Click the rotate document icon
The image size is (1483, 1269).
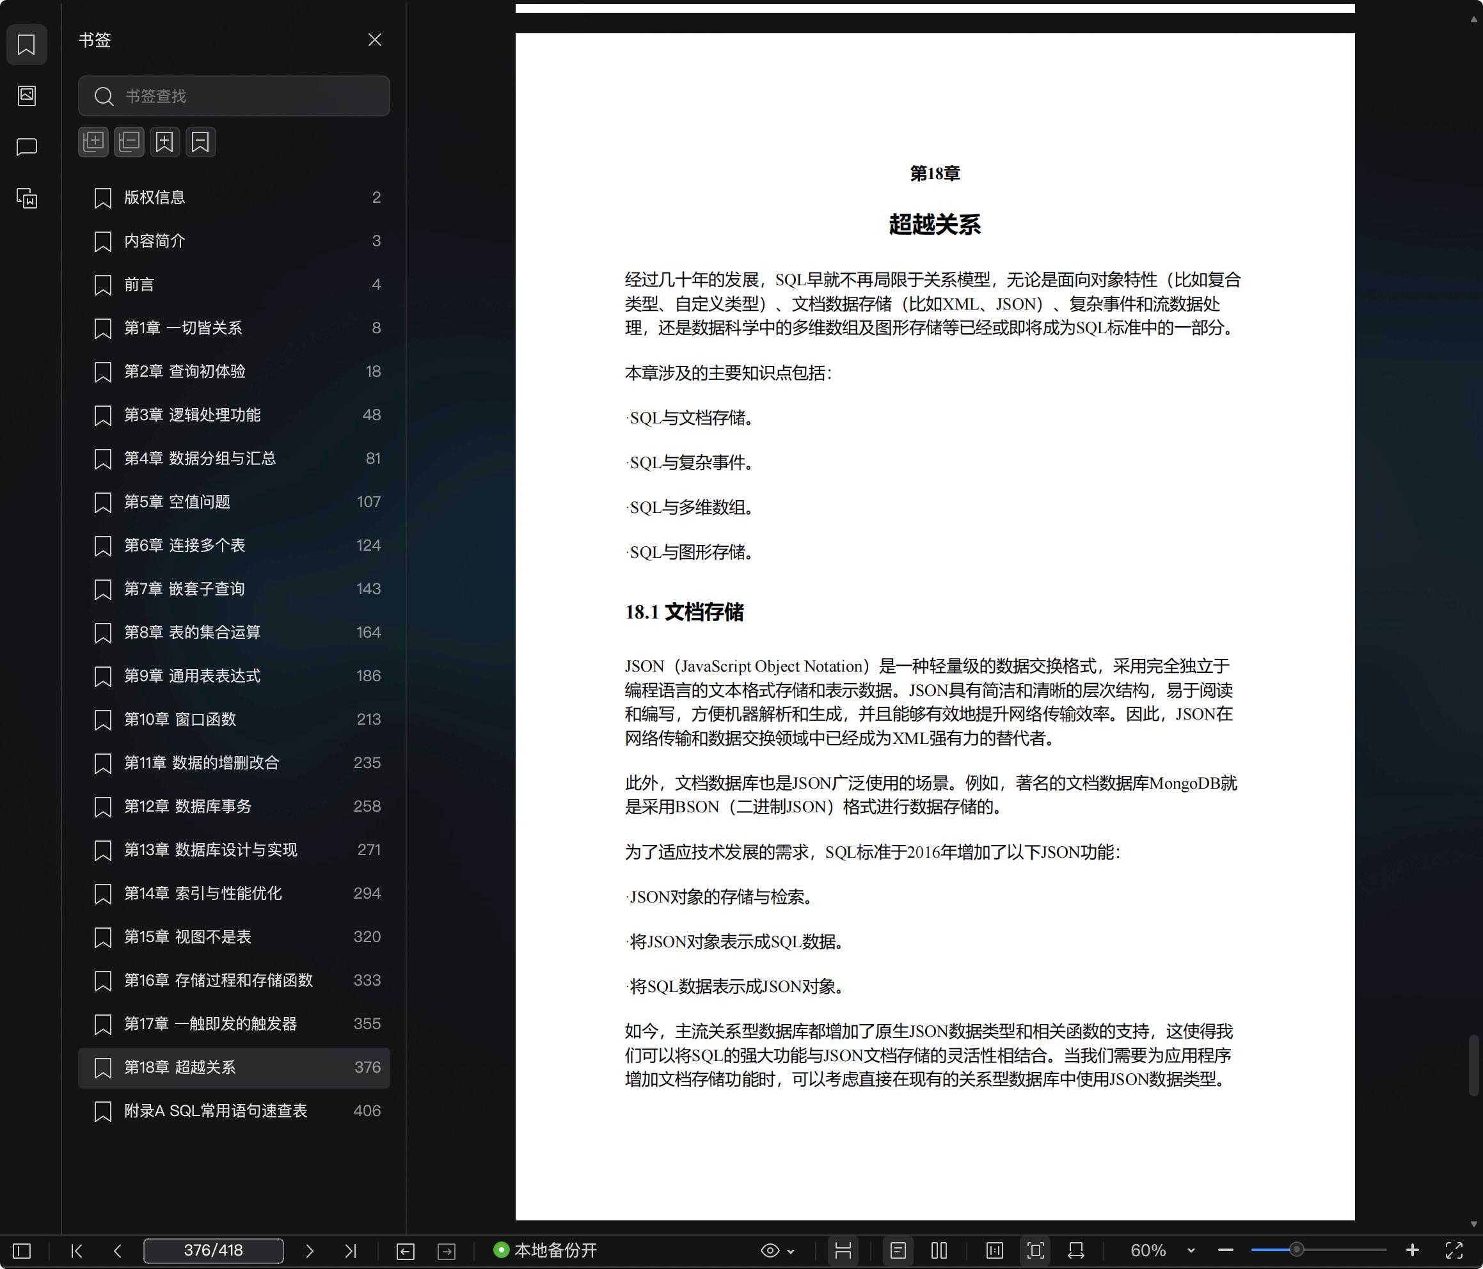click(x=1075, y=1251)
